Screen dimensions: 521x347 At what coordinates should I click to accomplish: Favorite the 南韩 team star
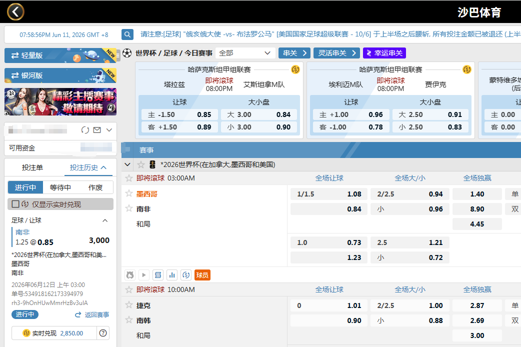pos(129,320)
